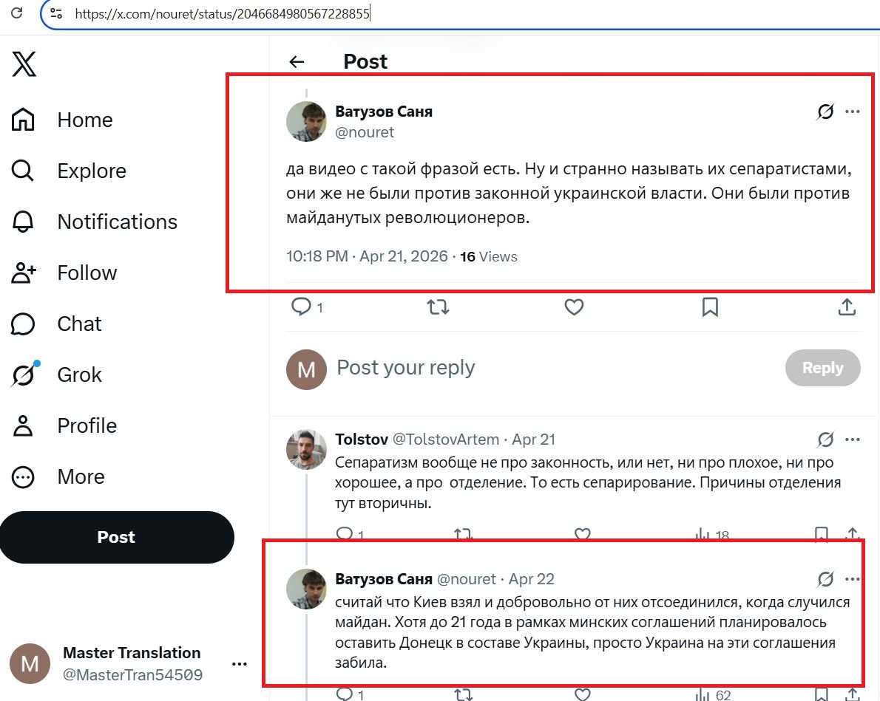The height and width of the screenshot is (701, 880).
Task: Open more options on Tolstov's reply
Action: [853, 440]
